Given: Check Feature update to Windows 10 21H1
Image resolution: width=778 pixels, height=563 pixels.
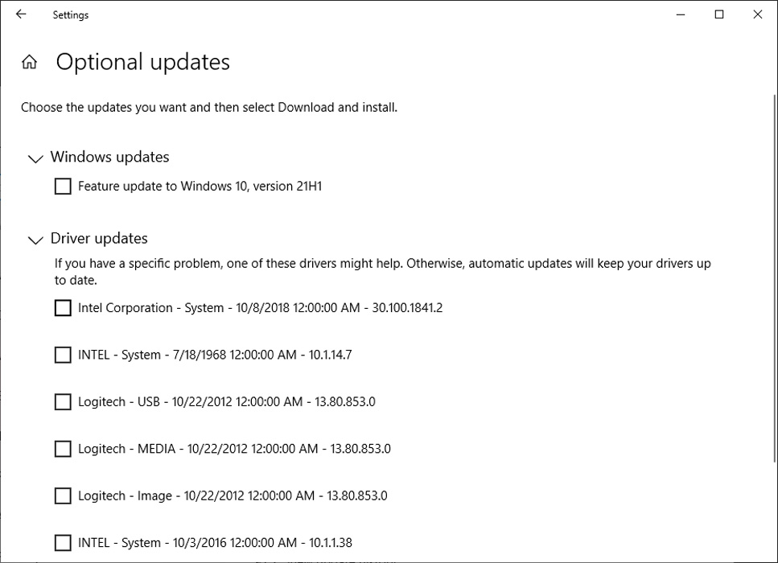Looking at the screenshot, I should pos(63,187).
